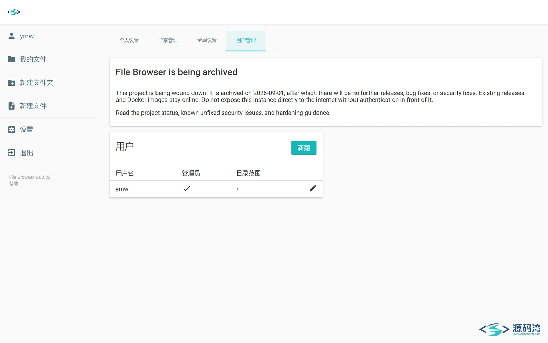This screenshot has width=548, height=343.
Task: Click the 退出 logout icon
Action: click(x=12, y=153)
